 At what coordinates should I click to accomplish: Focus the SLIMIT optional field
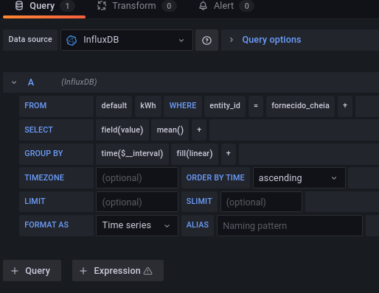click(261, 202)
